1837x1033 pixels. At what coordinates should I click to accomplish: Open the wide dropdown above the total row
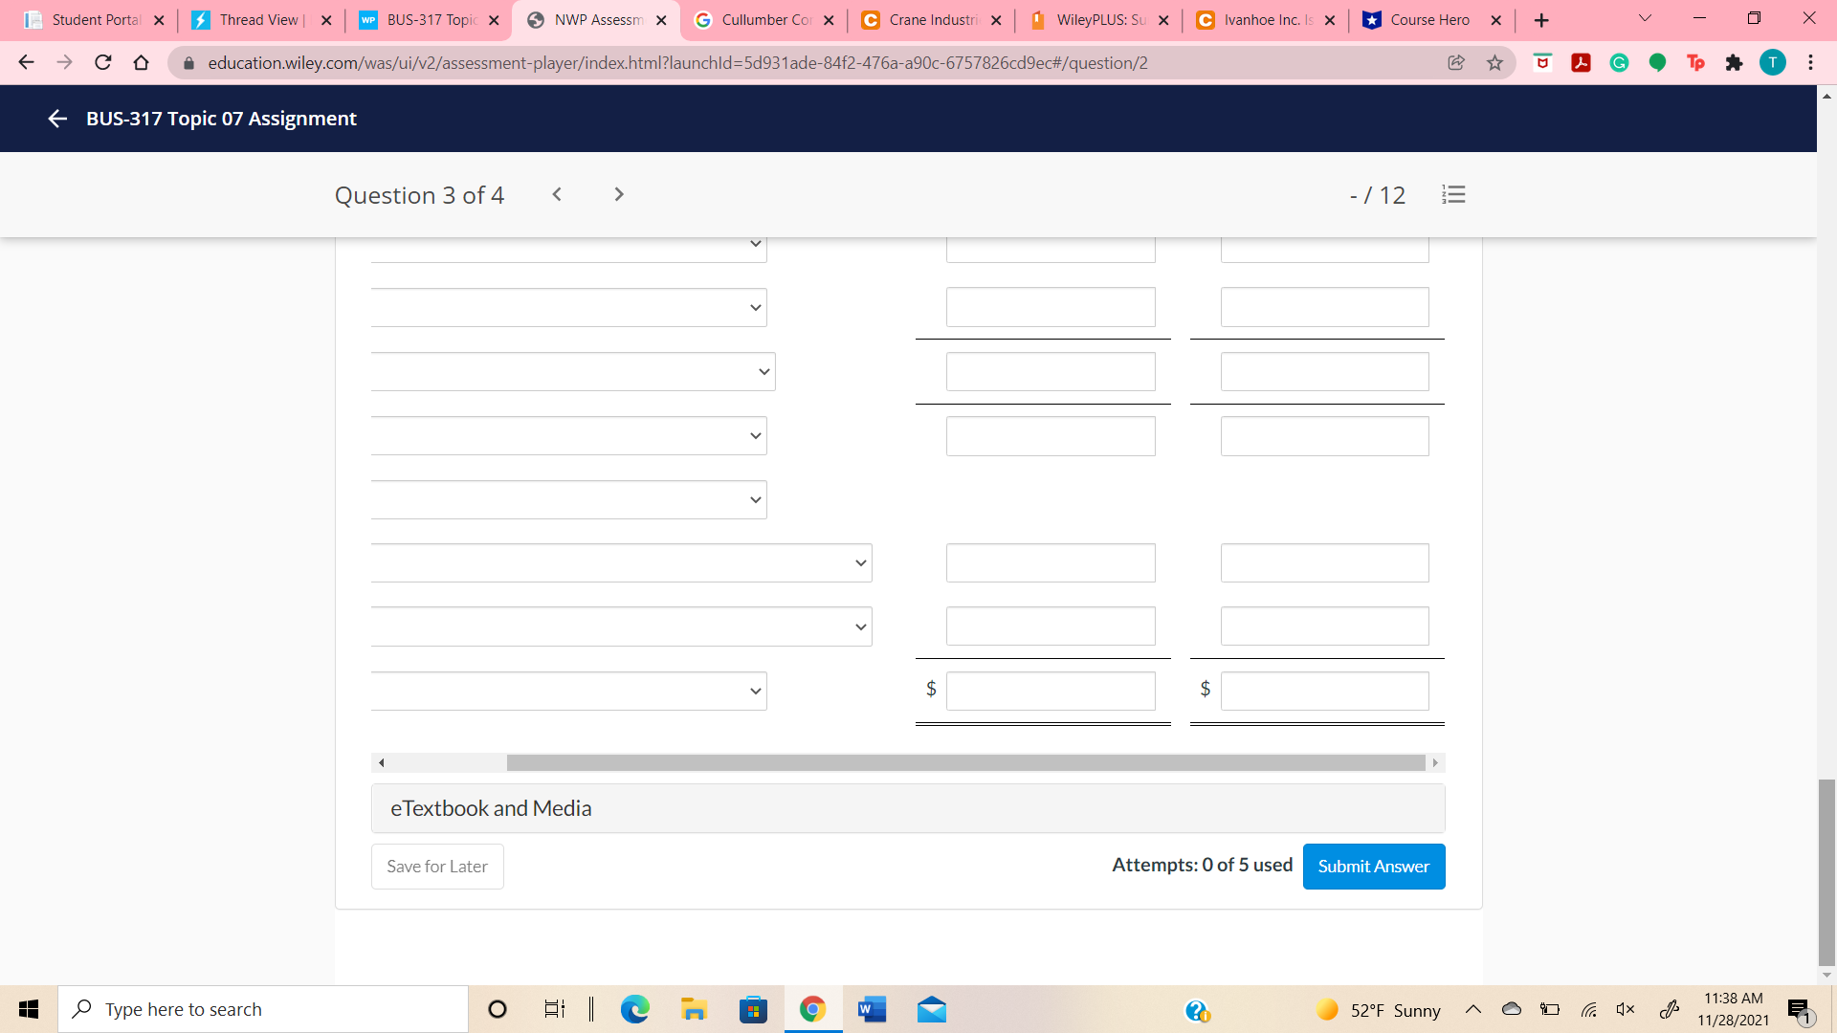[x=621, y=626]
